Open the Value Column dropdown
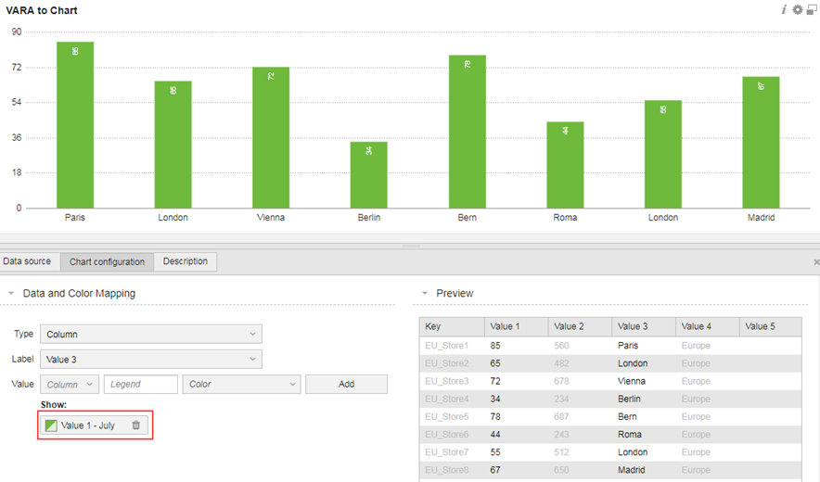This screenshot has height=482, width=820. point(70,384)
